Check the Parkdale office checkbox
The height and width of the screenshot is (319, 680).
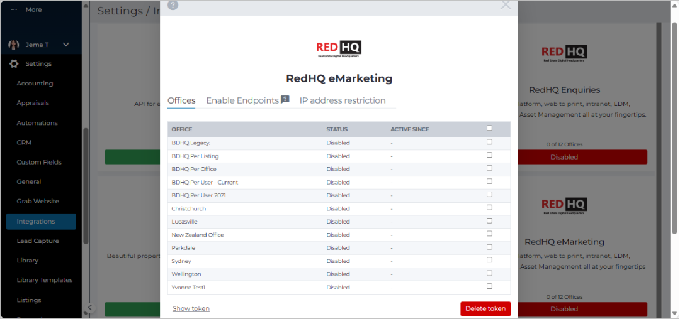(x=490, y=247)
